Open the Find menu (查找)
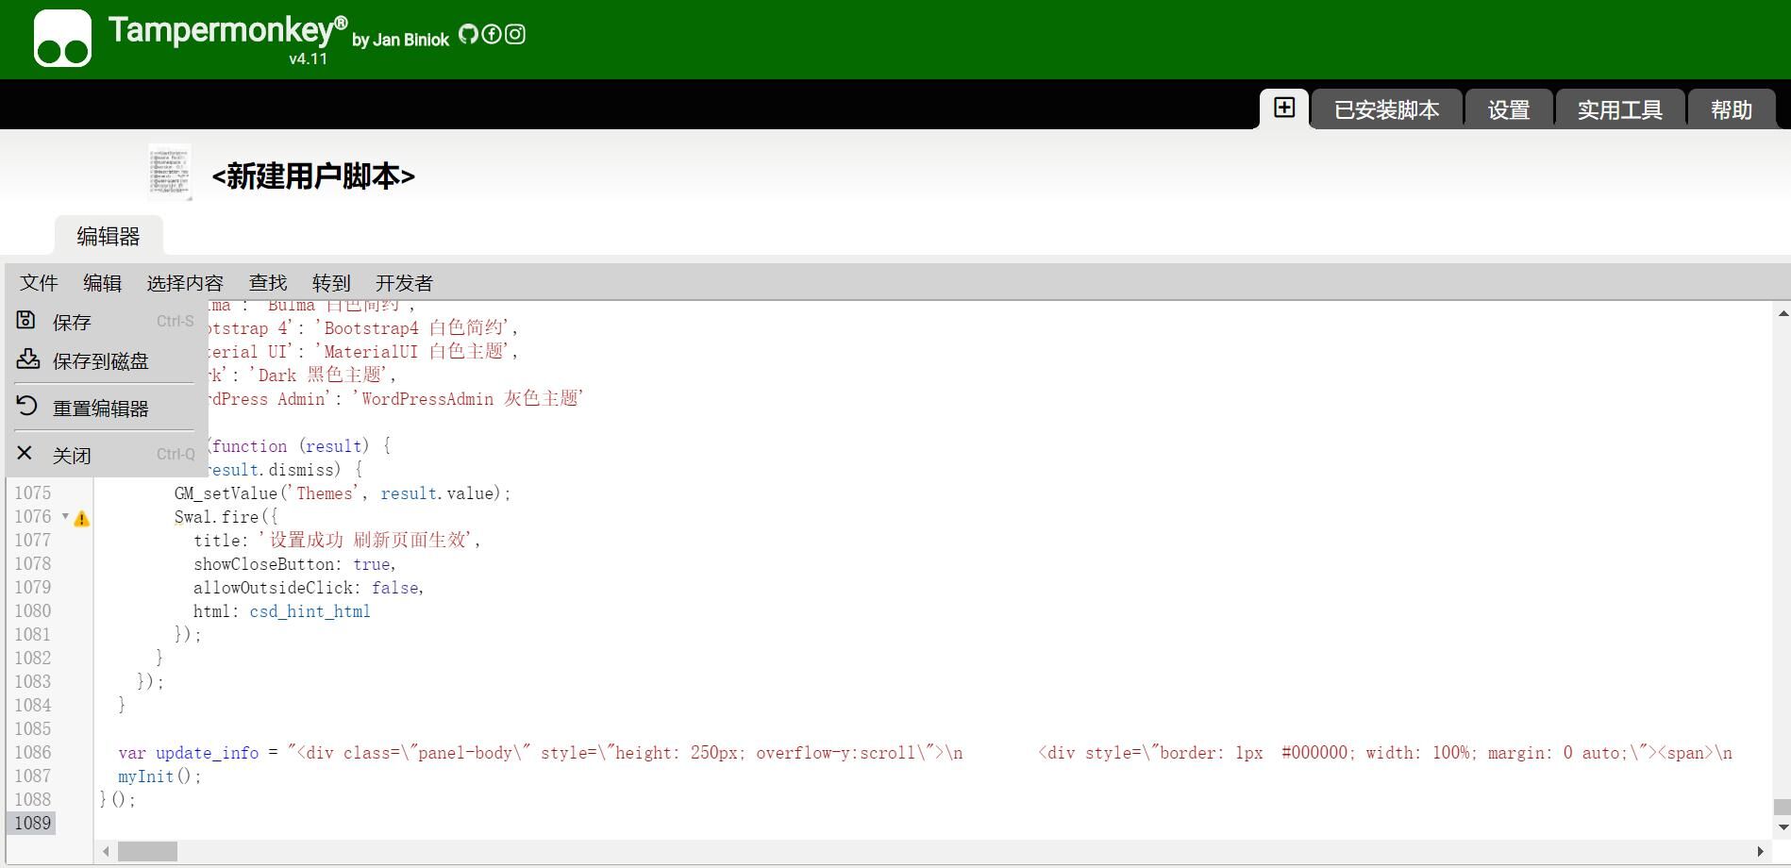Screen dimensions: 1791x868 tap(267, 283)
